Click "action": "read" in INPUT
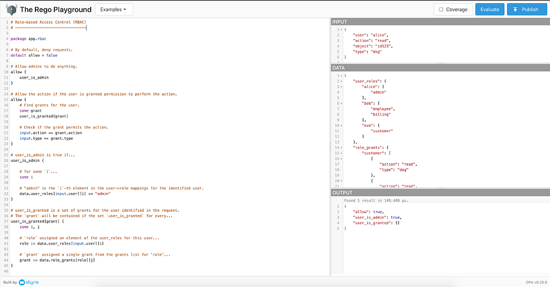550x287 pixels. point(372,40)
